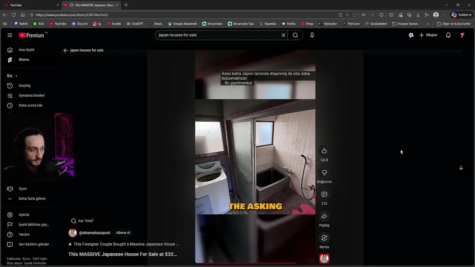Open browser downloads icon
The image size is (475, 267).
[x=418, y=15]
